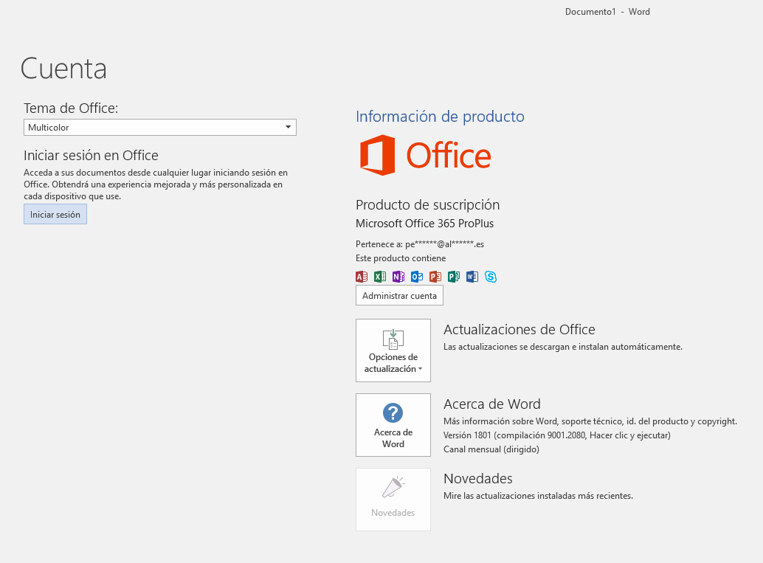763x563 pixels.
Task: Click the Información de producto heading
Action: [x=440, y=117]
